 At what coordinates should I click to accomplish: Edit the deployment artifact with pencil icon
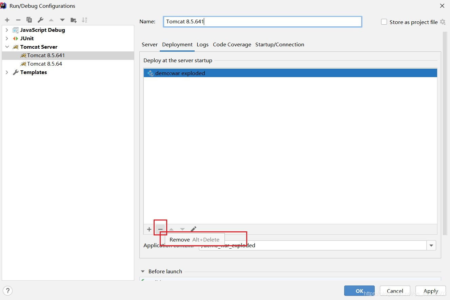point(193,229)
